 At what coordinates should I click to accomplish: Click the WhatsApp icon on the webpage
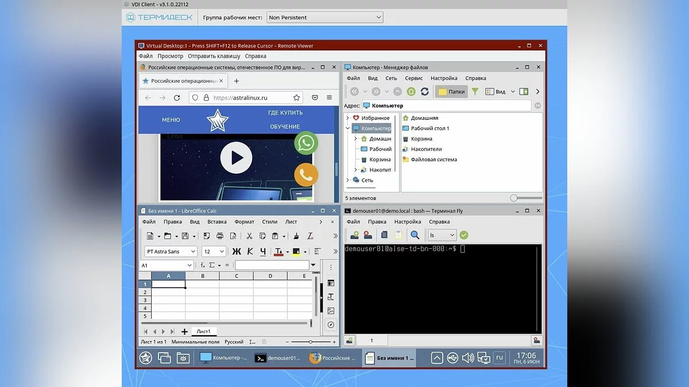(x=305, y=143)
